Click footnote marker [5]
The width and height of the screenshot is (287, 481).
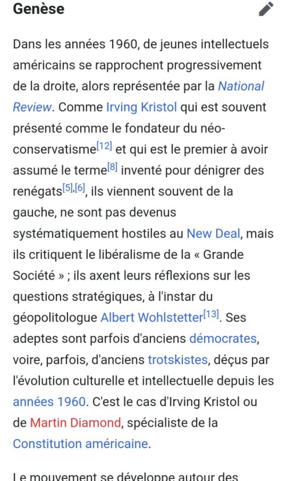[x=68, y=188]
